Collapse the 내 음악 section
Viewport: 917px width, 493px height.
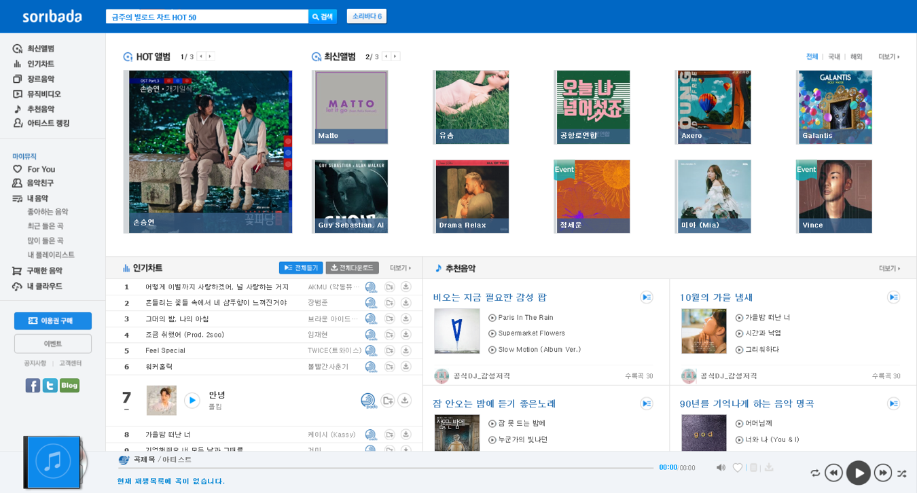(31, 198)
